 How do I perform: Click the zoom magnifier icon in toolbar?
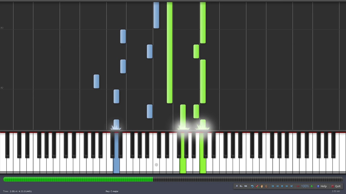(x=237, y=186)
